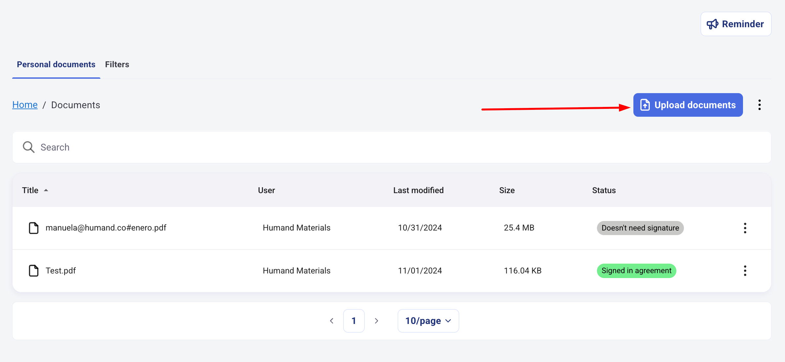Viewport: 785px width, 362px height.
Task: Switch to Personal documents tab
Action: click(x=56, y=65)
